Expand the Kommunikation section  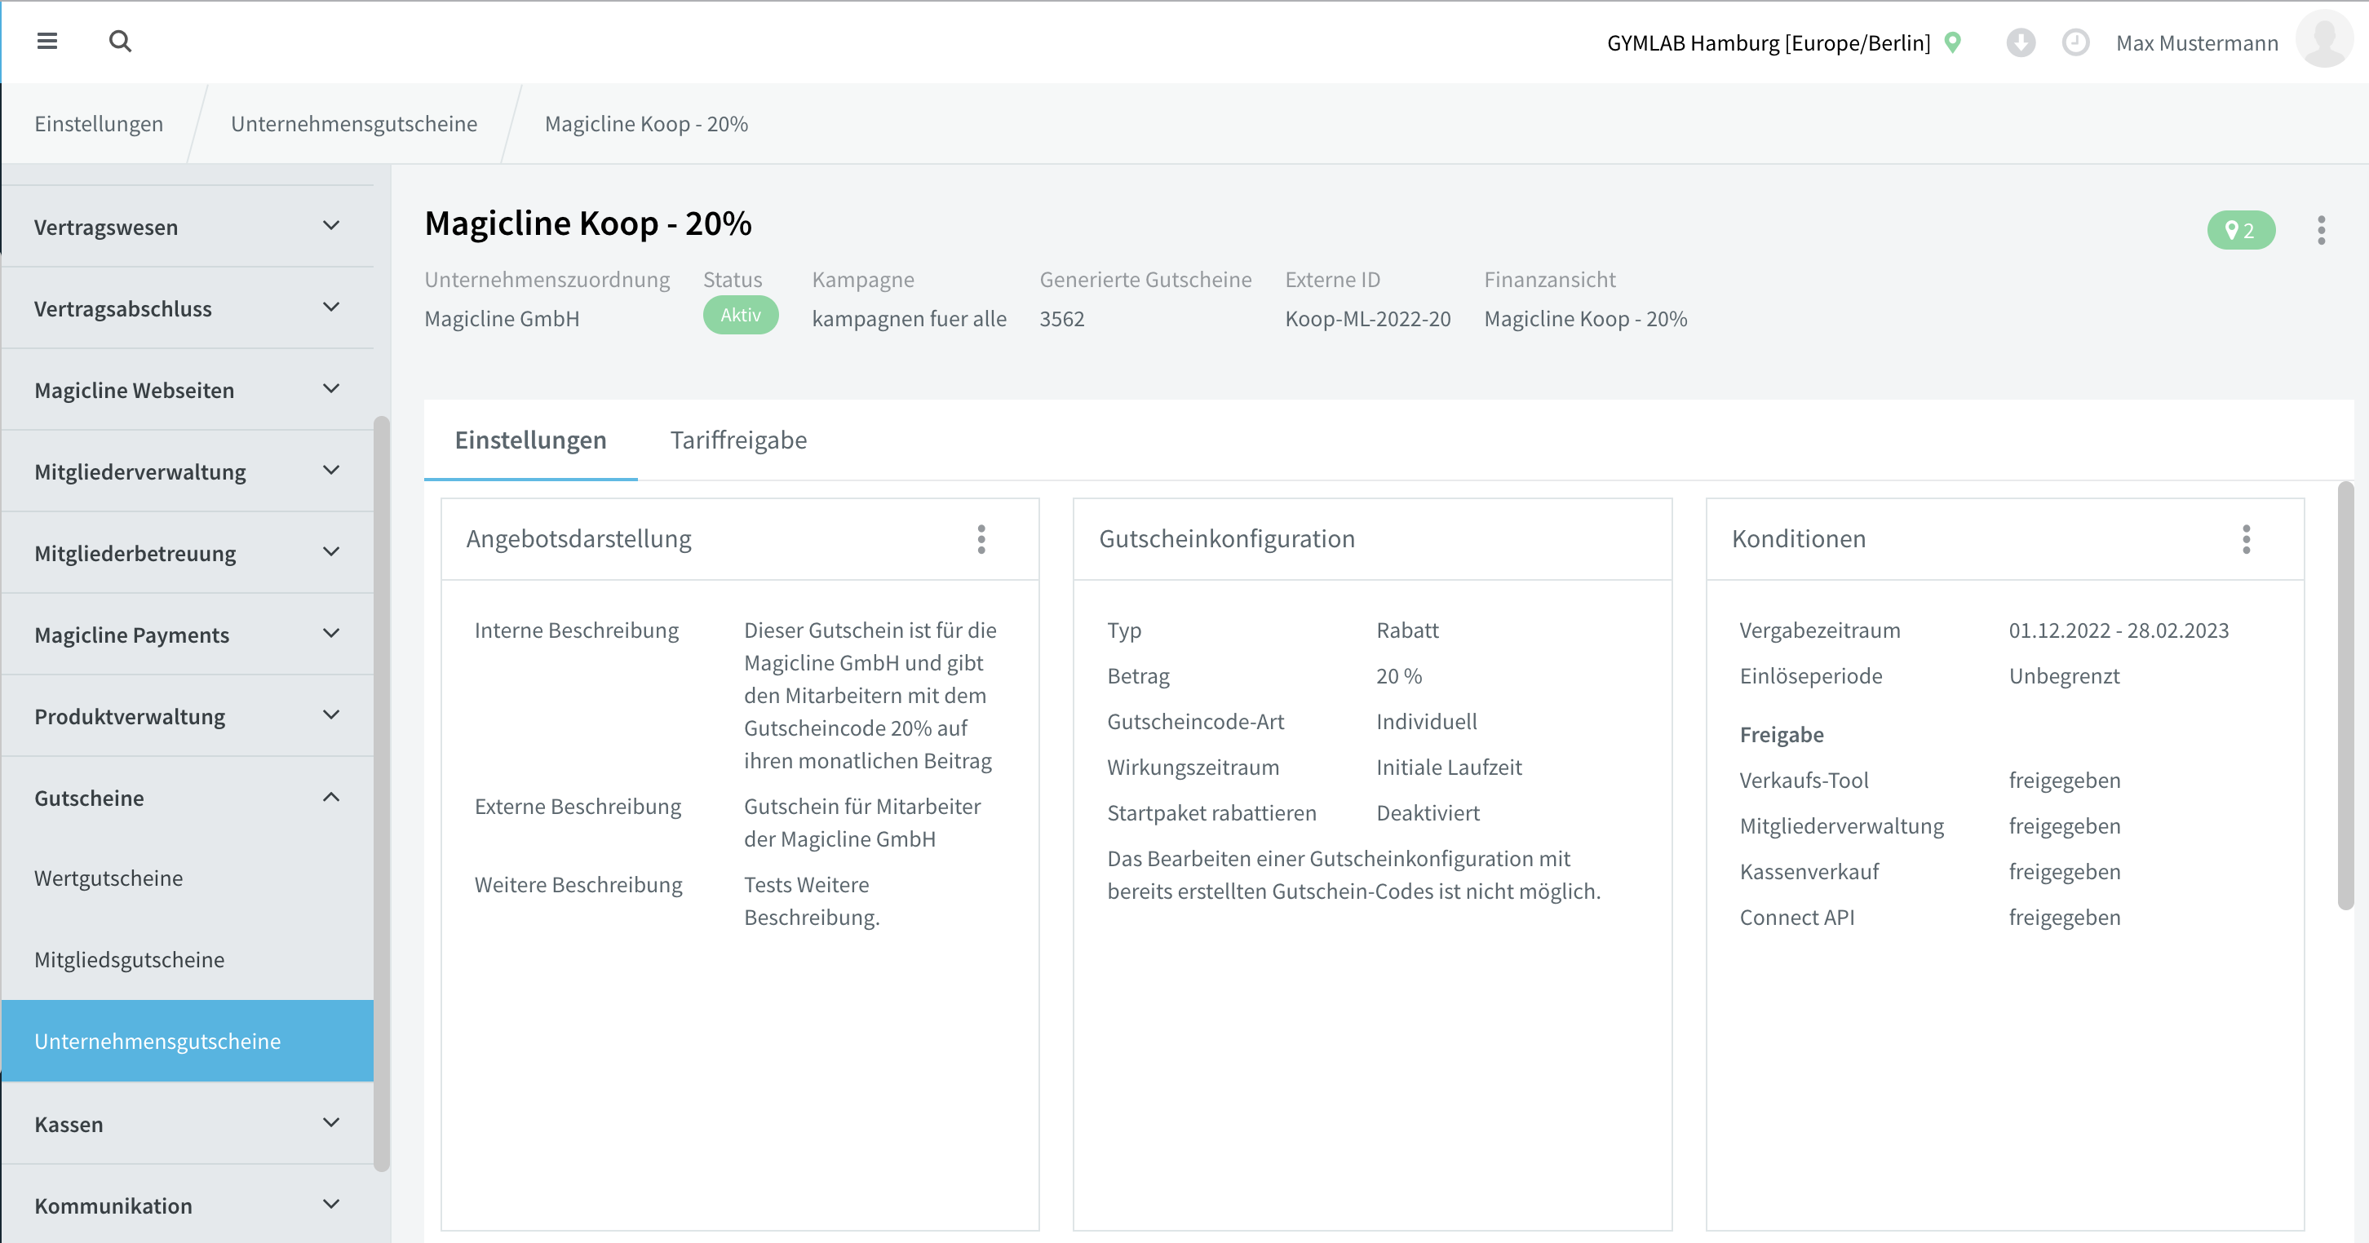coord(188,1205)
